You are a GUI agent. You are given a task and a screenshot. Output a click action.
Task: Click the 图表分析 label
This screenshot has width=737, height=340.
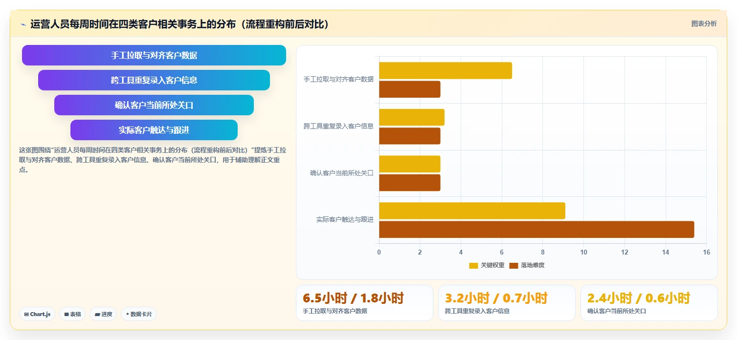pos(704,23)
